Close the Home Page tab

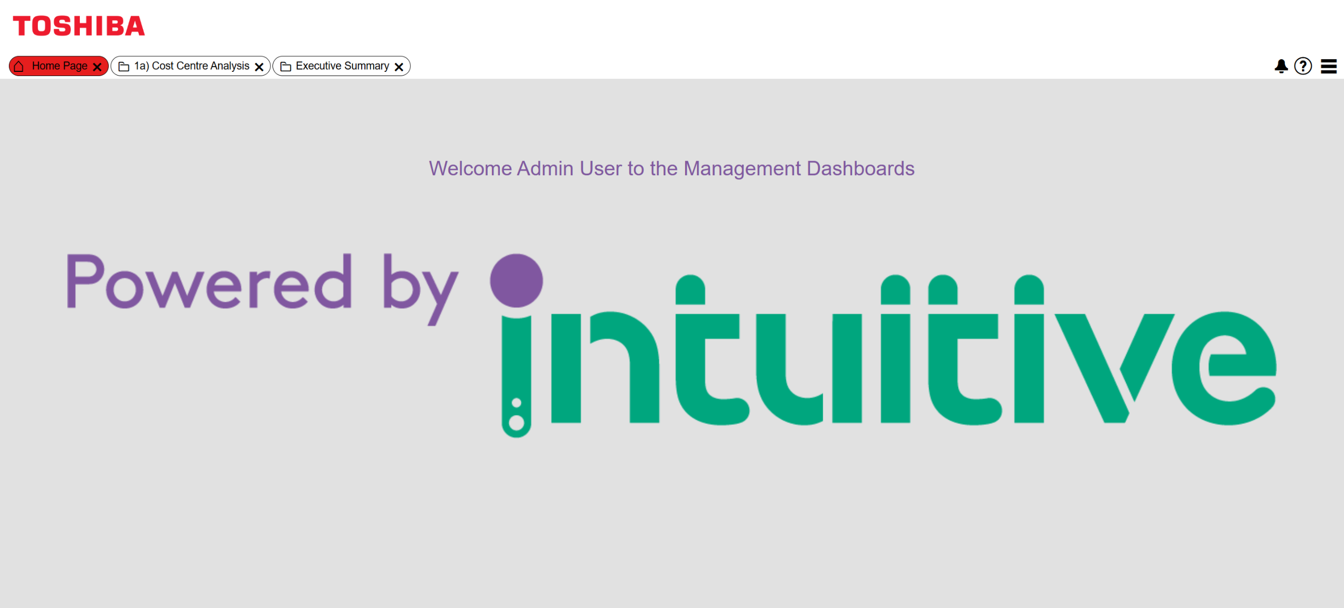97,67
